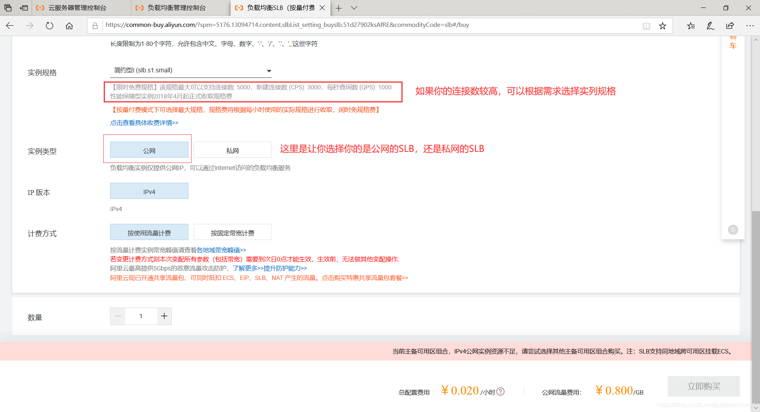Open the 实例规格 dropdown
The width and height of the screenshot is (760, 412).
(x=191, y=70)
